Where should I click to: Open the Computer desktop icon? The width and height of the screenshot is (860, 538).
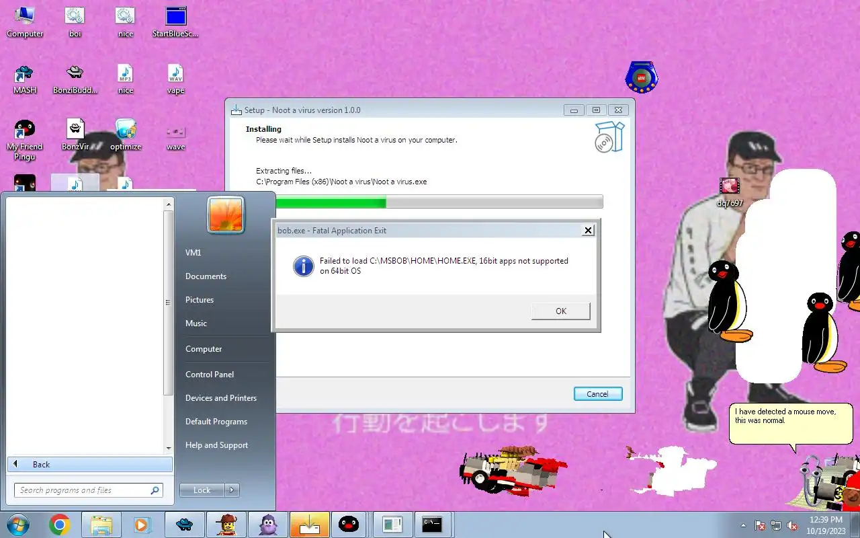point(25,22)
